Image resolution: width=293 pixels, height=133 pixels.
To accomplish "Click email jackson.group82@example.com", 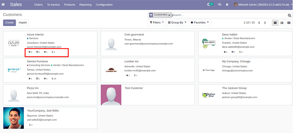I will (239, 97).
